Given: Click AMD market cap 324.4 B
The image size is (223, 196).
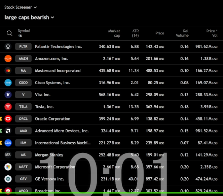Looking at the screenshot, I should (111, 131).
